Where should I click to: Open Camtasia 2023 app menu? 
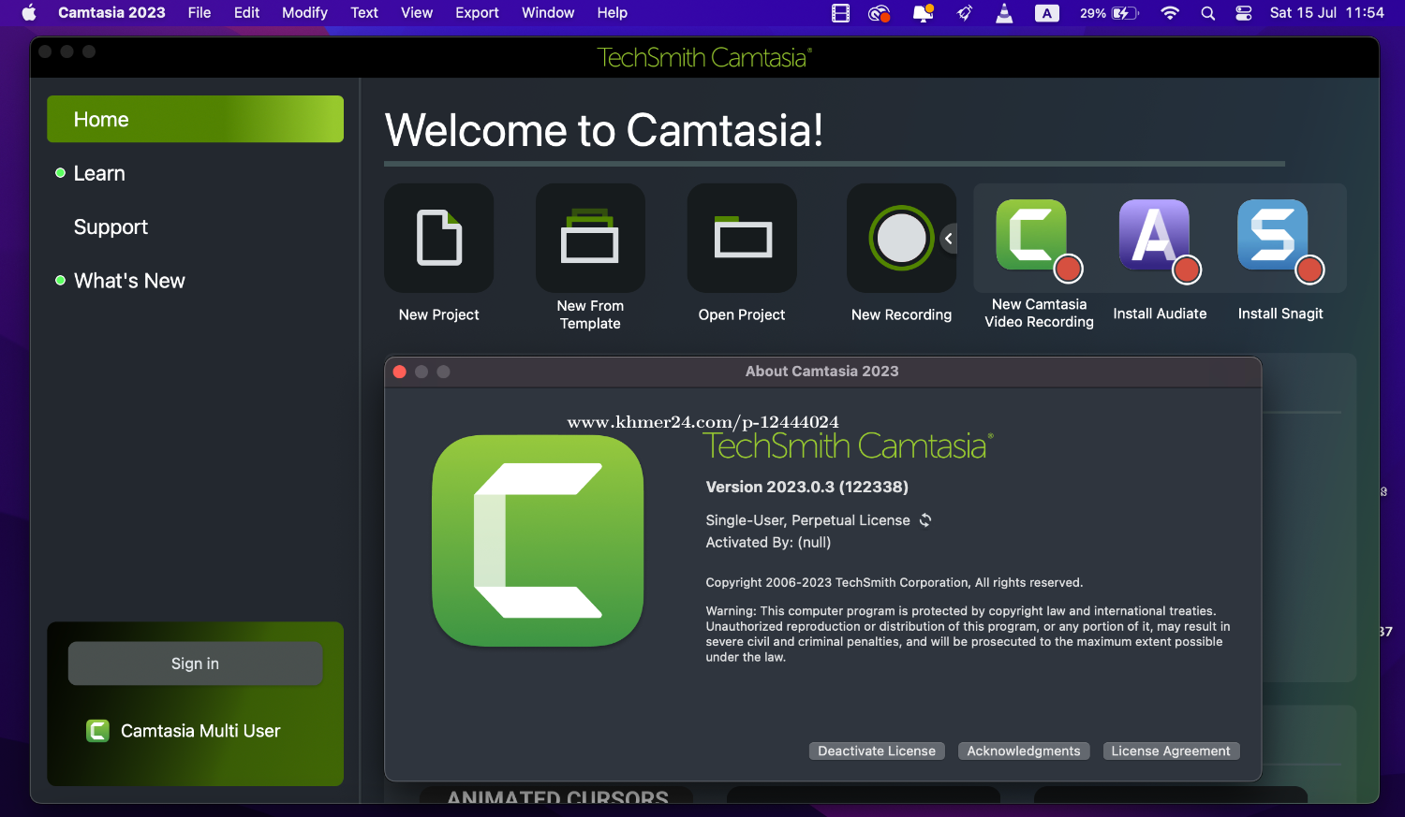point(111,13)
